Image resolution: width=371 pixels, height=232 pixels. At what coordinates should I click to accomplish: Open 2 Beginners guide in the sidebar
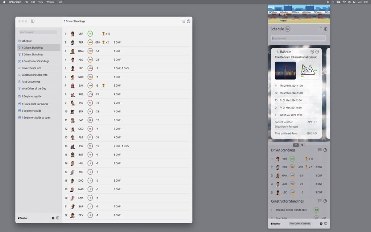click(x=39, y=111)
